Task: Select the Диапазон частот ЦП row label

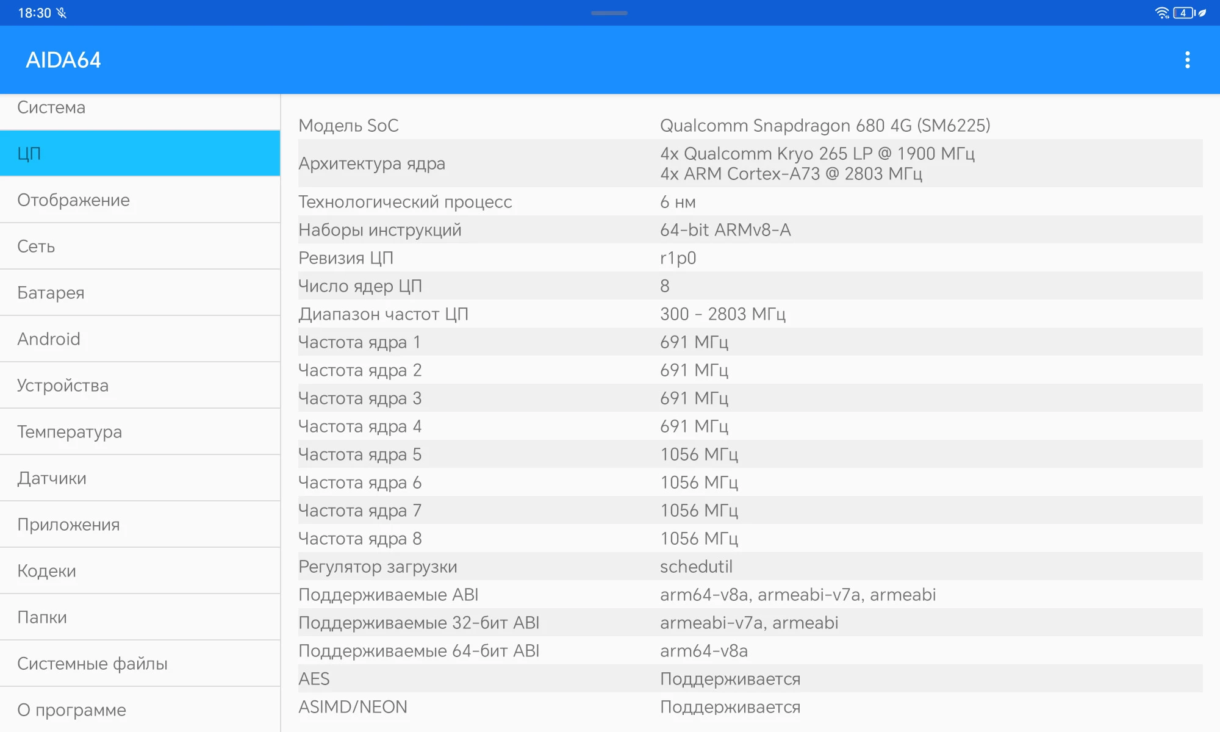Action: 383,314
